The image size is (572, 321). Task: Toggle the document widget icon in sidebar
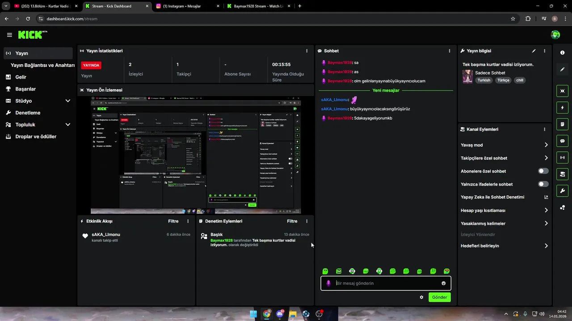[x=562, y=124]
